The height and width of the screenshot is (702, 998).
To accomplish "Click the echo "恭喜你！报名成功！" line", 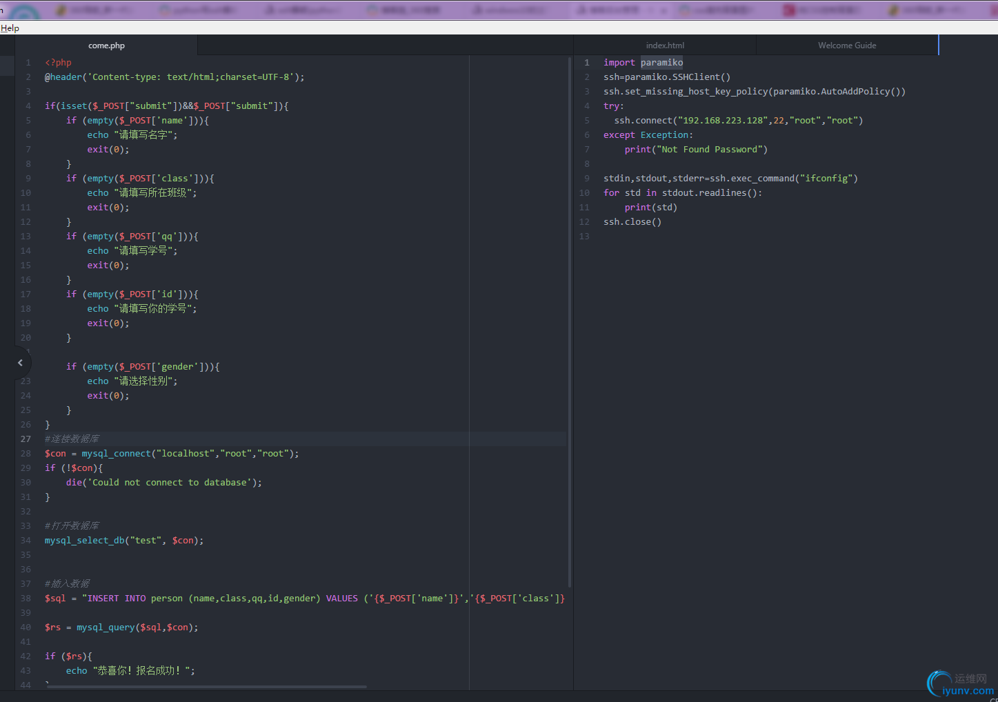I will pyautogui.click(x=131, y=671).
